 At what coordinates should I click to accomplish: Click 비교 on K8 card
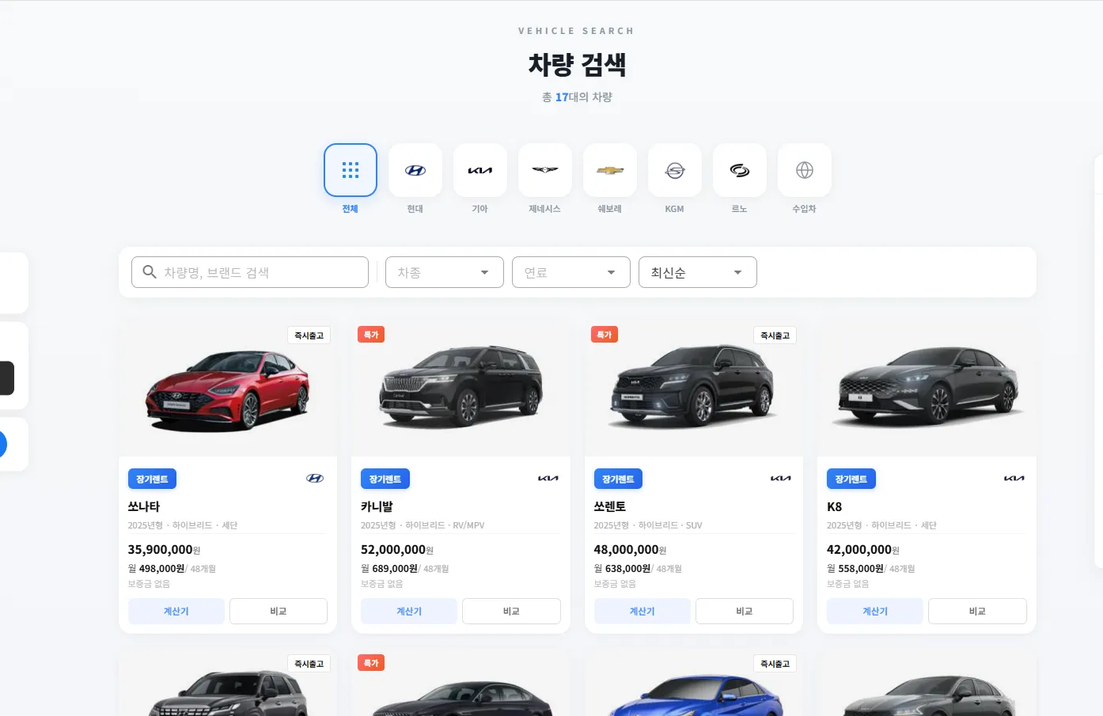pyautogui.click(x=977, y=612)
